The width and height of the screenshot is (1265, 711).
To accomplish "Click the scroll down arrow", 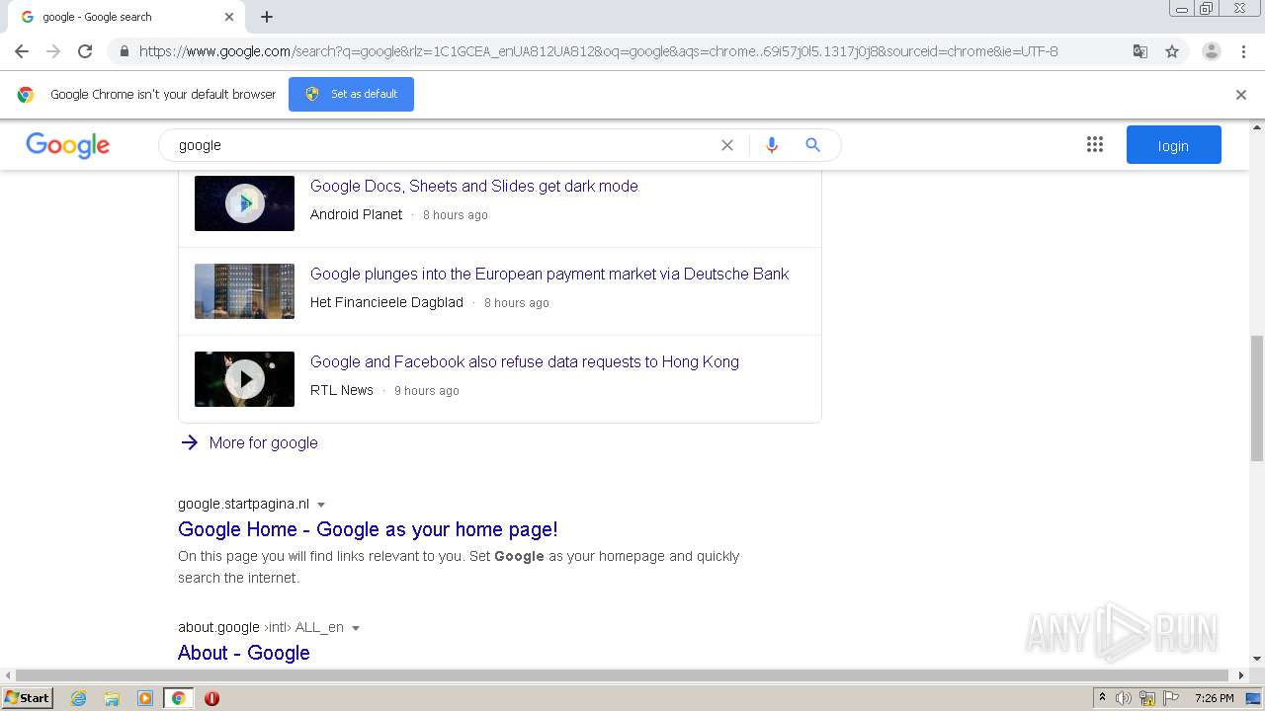I will point(1257,659).
